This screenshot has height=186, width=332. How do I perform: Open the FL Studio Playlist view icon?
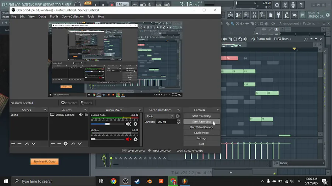tap(230, 15)
